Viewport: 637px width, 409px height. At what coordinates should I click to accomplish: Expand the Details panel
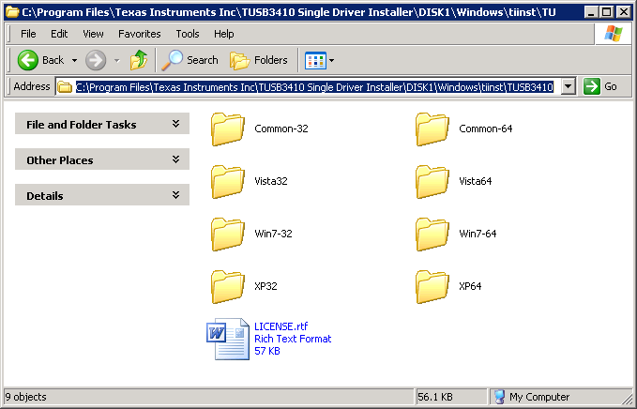(102, 195)
